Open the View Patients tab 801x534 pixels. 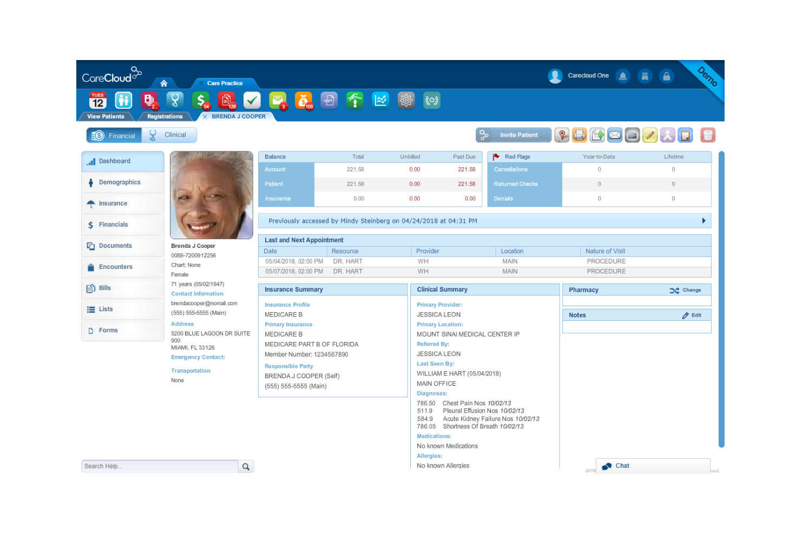click(106, 116)
